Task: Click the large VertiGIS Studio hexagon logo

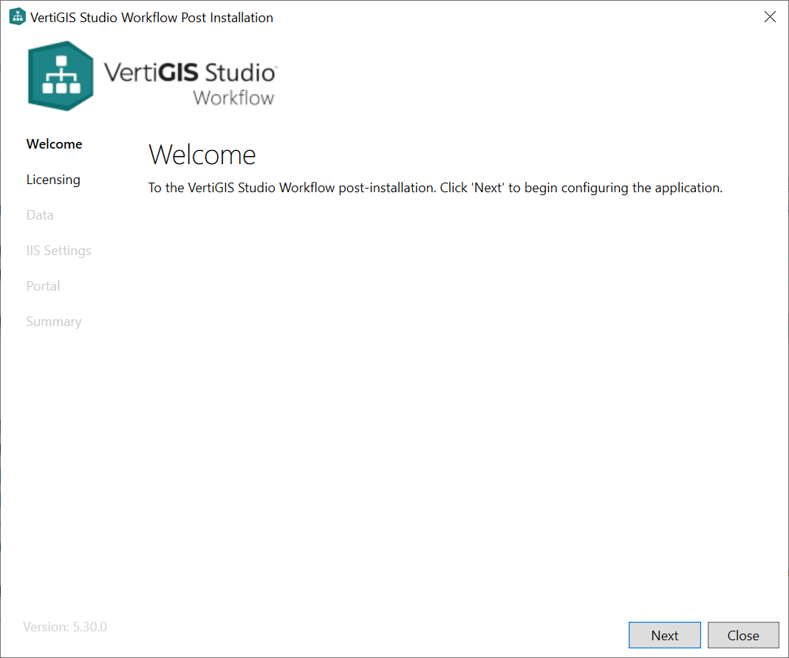Action: tap(61, 75)
